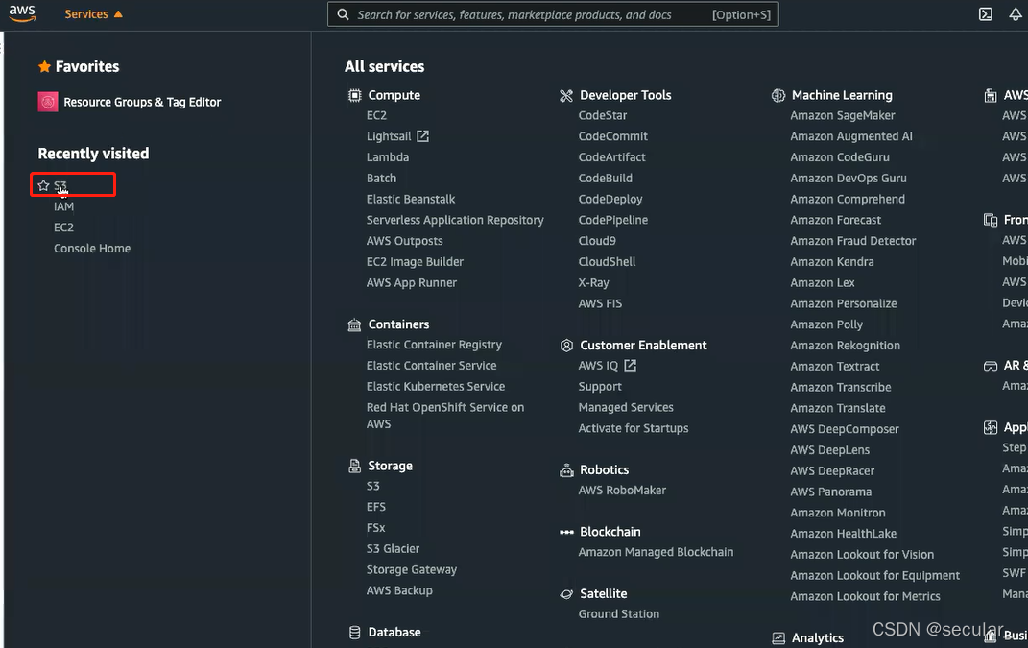The height and width of the screenshot is (648, 1028).
Task: Open Amazon Rekognition
Action: tap(845, 346)
